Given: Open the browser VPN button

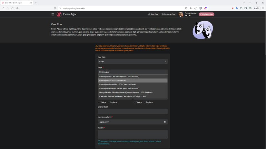Looking at the screenshot, I should click(257, 8).
